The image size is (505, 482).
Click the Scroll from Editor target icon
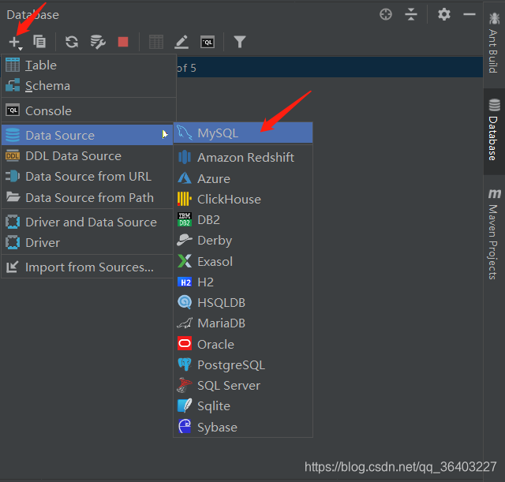pos(386,14)
